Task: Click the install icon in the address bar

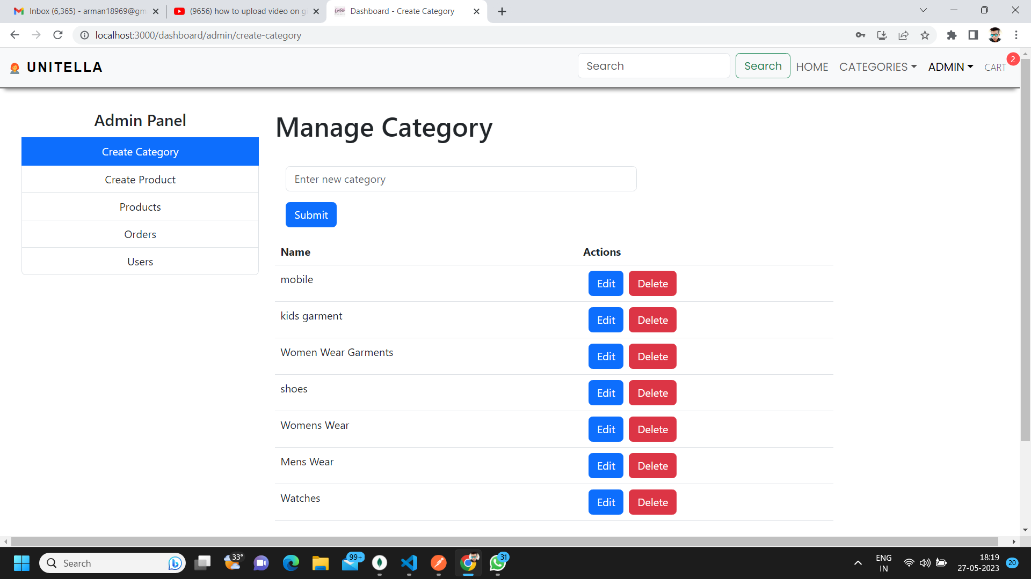Action: pos(882,35)
